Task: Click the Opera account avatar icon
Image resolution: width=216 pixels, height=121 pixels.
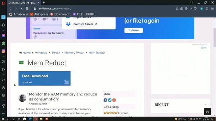Action: pos(201,9)
